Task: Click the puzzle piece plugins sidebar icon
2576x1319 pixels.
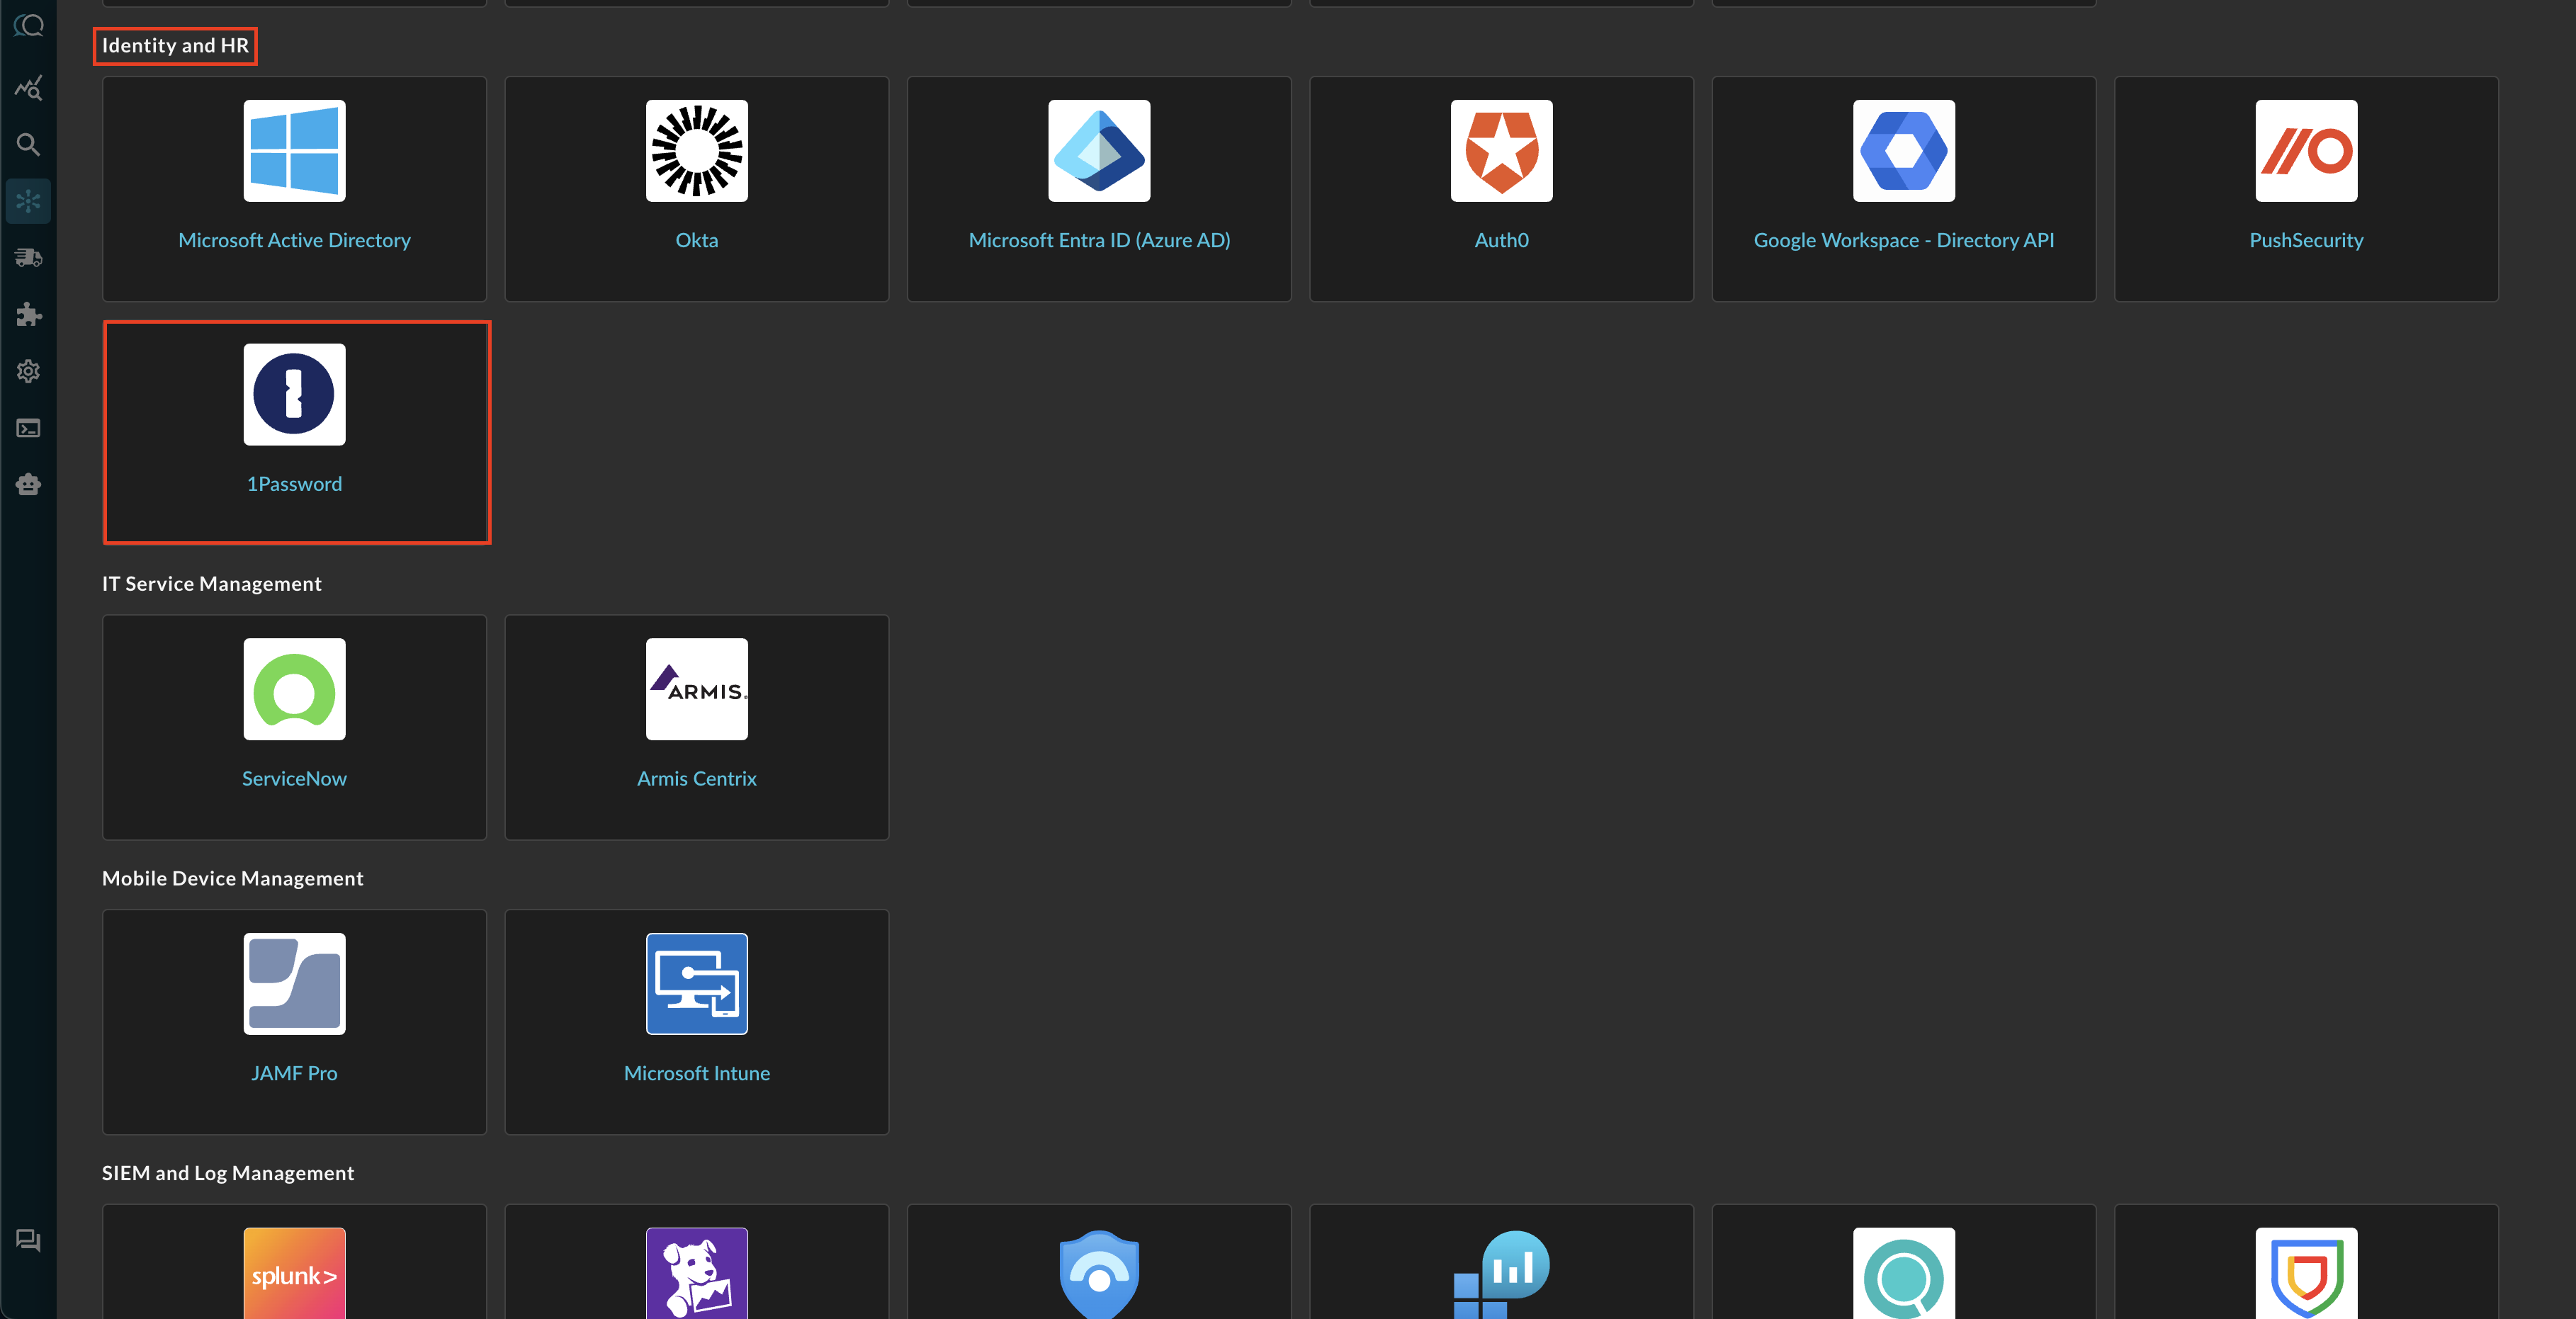Action: click(28, 314)
